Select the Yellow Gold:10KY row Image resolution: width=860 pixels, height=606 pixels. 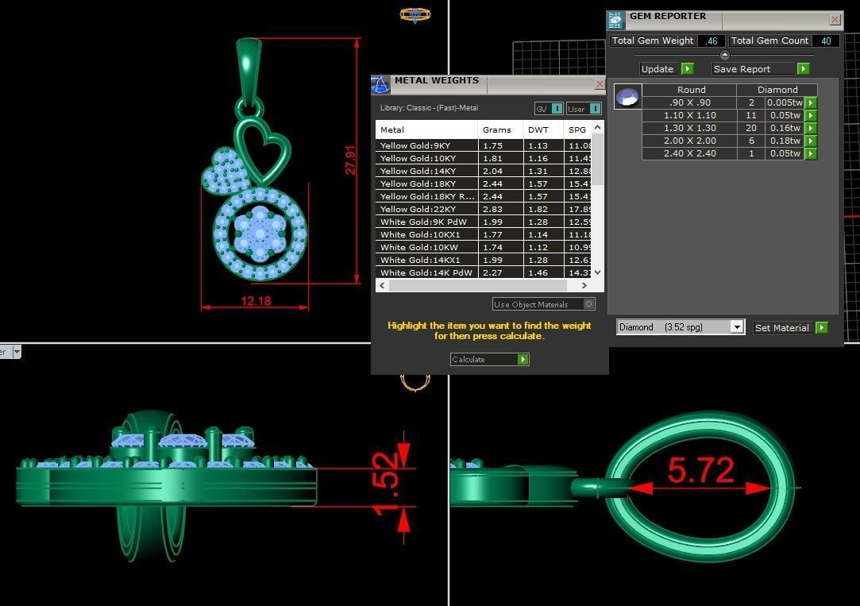(483, 158)
